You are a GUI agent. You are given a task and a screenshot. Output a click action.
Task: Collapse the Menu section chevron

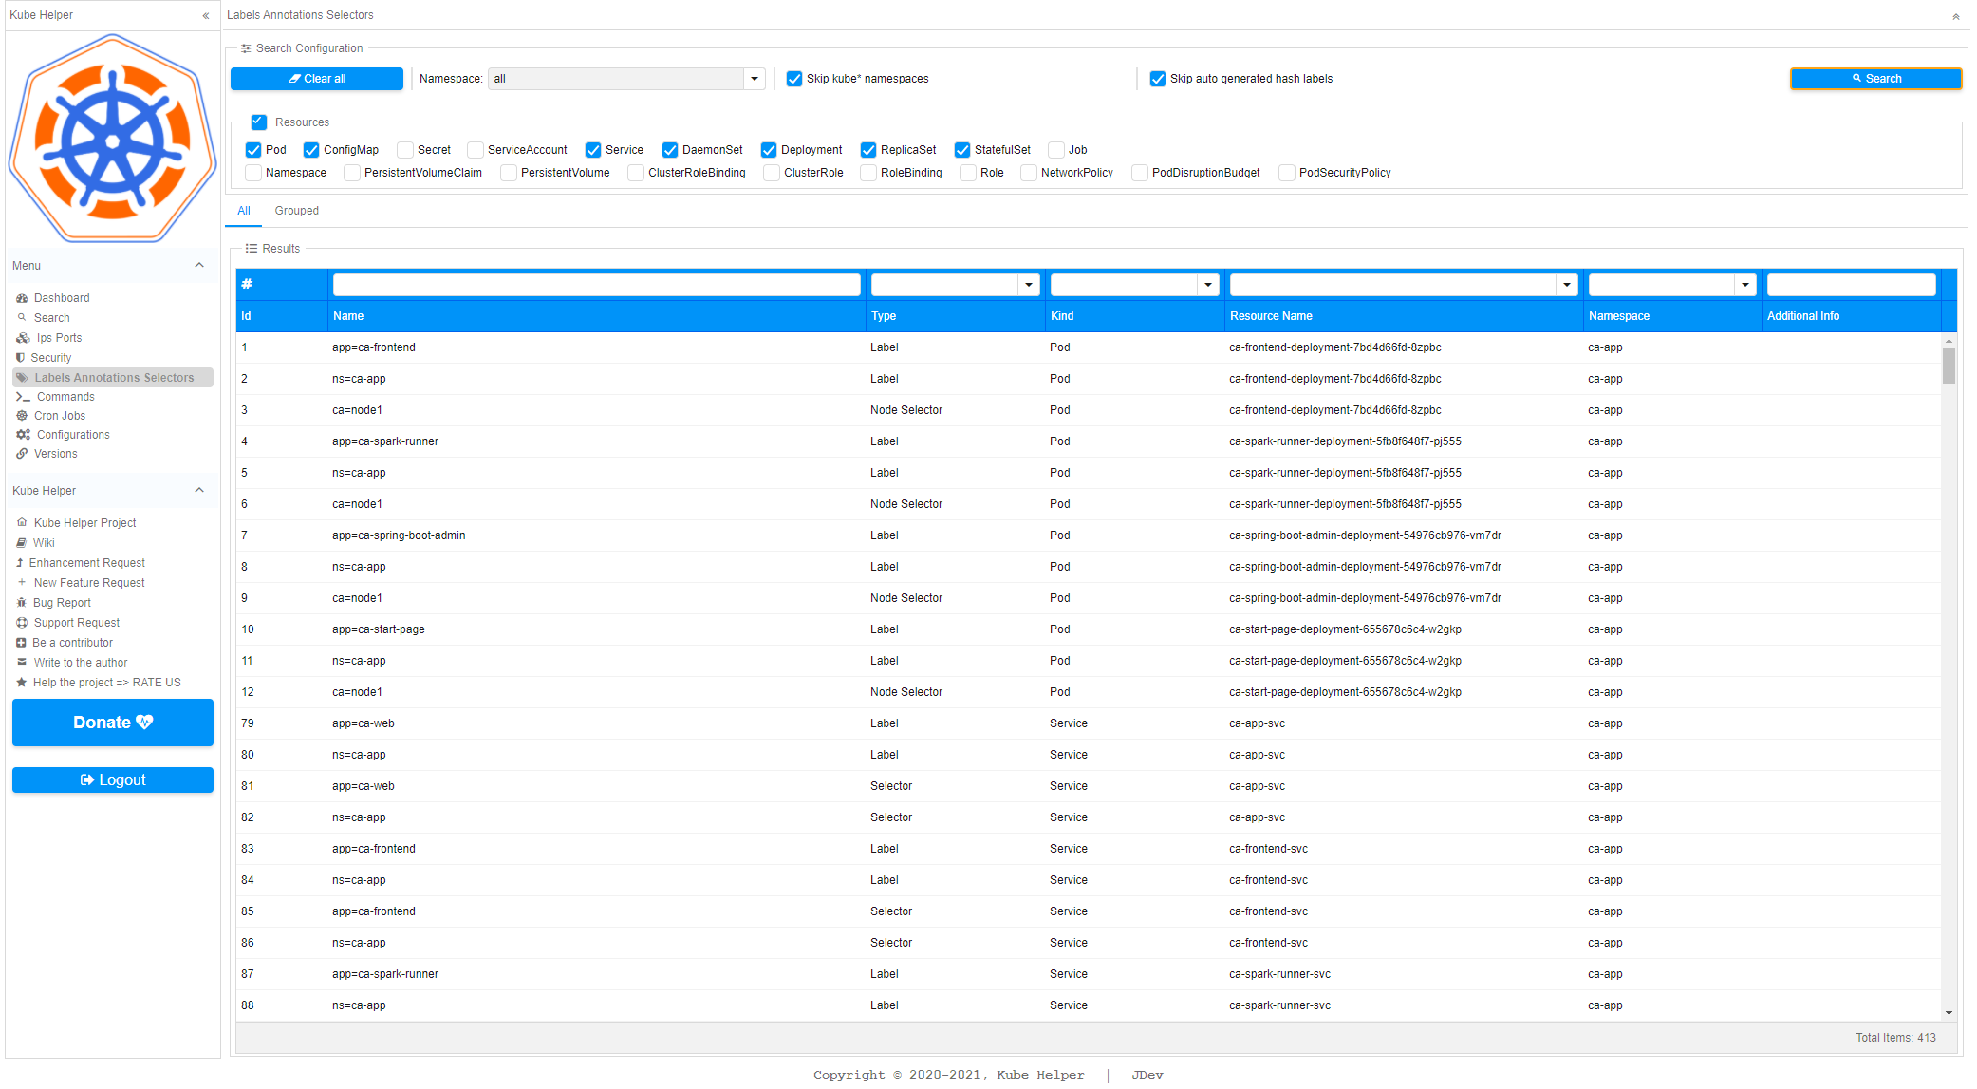[x=199, y=266]
